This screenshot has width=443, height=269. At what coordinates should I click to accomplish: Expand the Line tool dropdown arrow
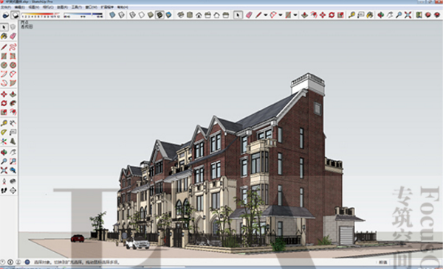266,15
